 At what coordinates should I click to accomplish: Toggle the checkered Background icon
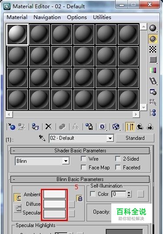coord(153,49)
